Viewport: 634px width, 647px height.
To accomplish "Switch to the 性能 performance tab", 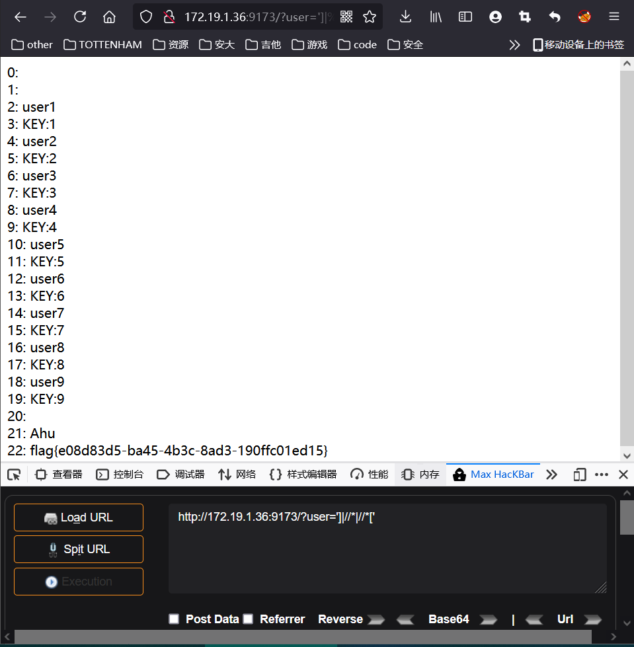I will (x=370, y=475).
